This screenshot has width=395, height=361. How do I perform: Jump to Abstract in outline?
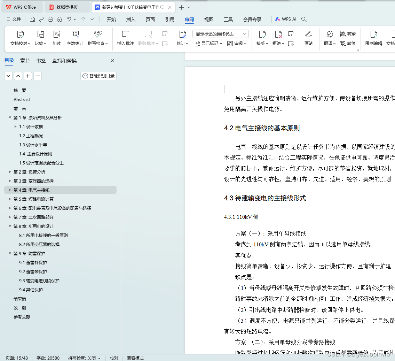pyautogui.click(x=22, y=100)
